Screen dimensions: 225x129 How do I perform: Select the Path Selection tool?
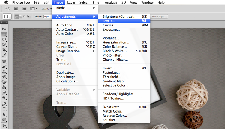click(4, 114)
